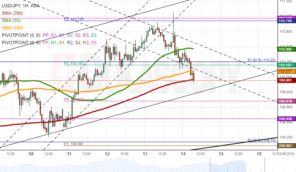296x172 pixels.
Task: Click the PP: 109.679 line label
Action: click(74, 99)
